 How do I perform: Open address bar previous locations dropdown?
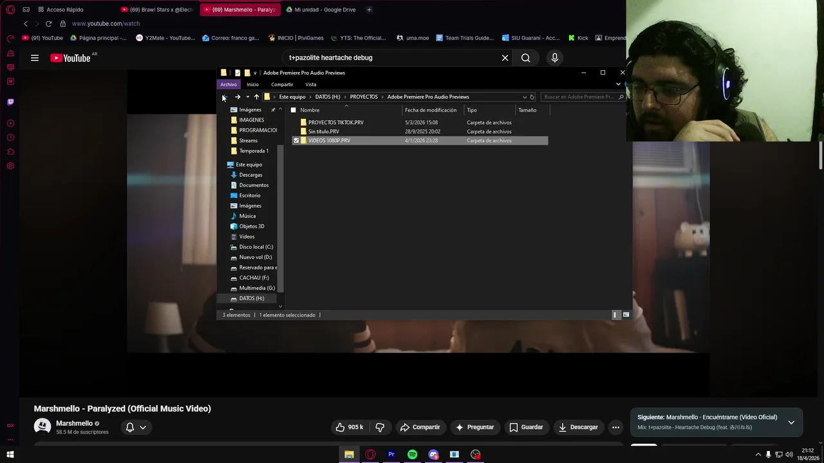pos(524,97)
